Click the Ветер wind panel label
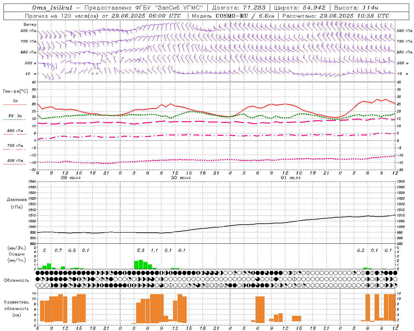This screenshot has width=414, height=331. pyautogui.click(x=30, y=25)
